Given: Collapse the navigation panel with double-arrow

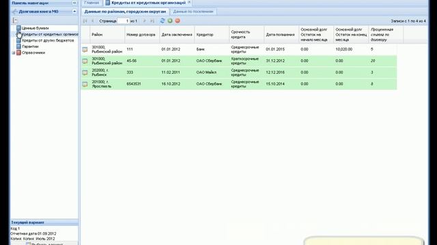Looking at the screenshot, I should (x=74, y=3).
